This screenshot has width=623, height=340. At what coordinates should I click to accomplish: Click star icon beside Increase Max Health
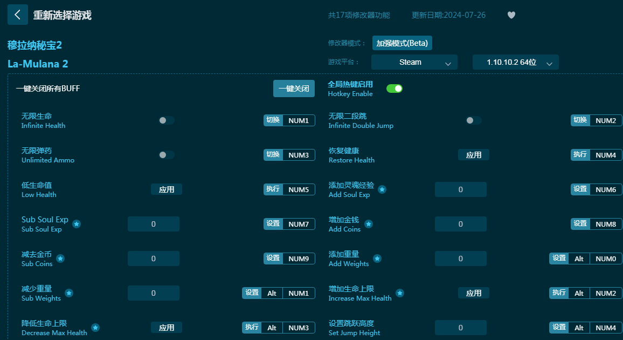pyautogui.click(x=400, y=293)
